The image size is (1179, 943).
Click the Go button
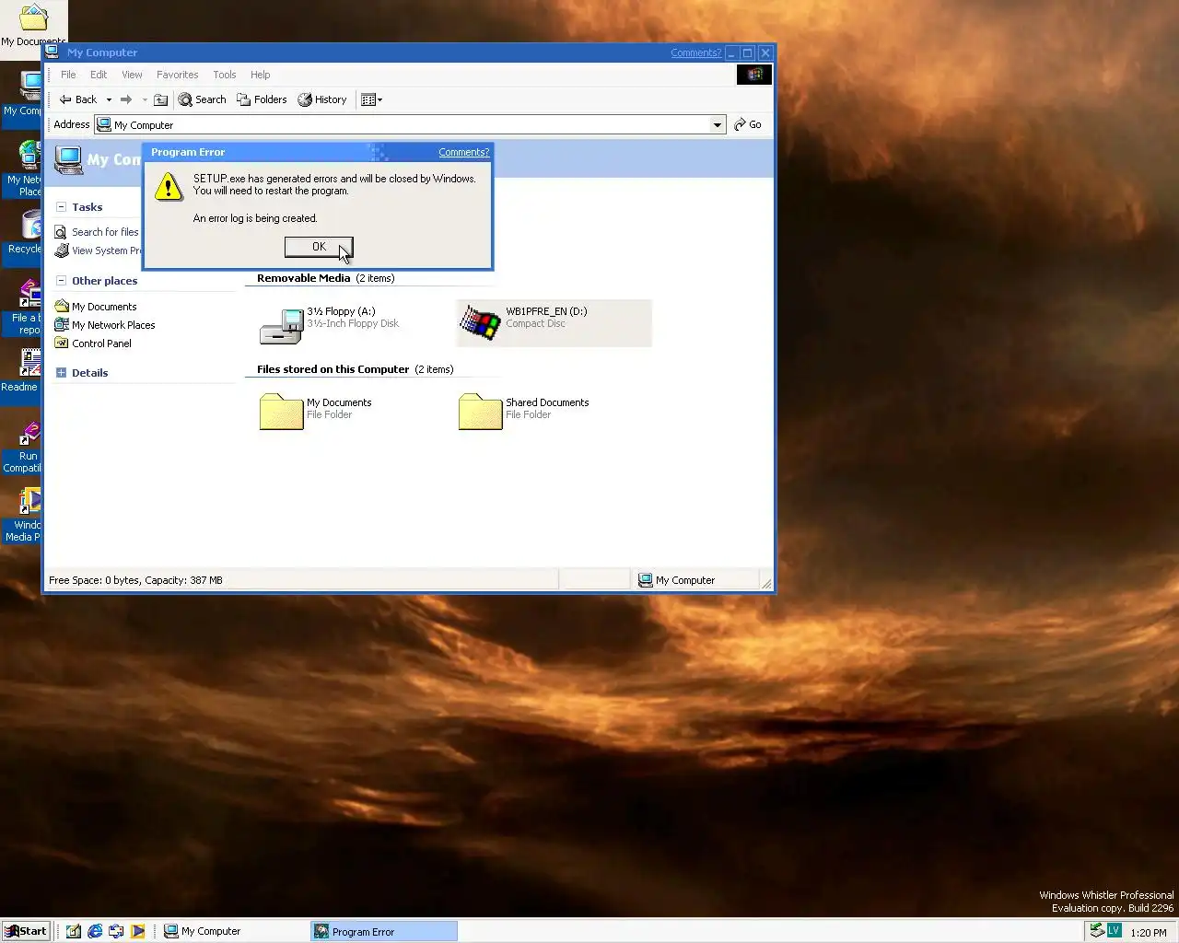[748, 124]
